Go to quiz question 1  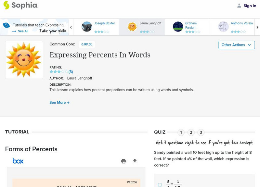pyautogui.click(x=181, y=132)
